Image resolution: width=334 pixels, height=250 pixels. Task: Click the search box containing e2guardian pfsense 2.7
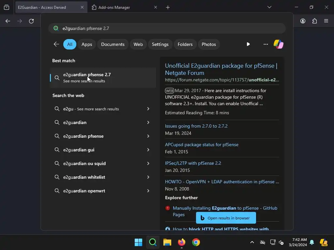[167, 28]
